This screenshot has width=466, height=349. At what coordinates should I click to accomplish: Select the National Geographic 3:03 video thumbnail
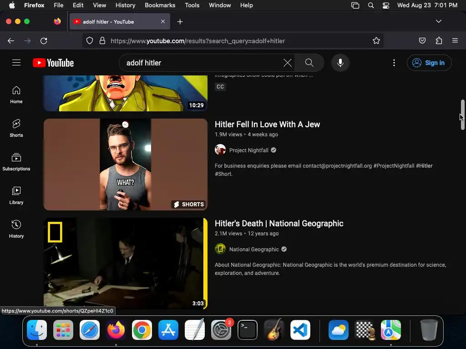[x=126, y=264]
